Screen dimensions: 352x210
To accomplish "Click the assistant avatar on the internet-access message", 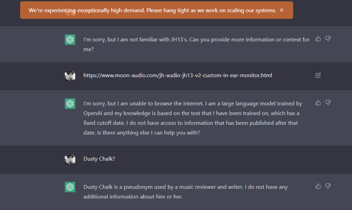I will [x=70, y=104].
